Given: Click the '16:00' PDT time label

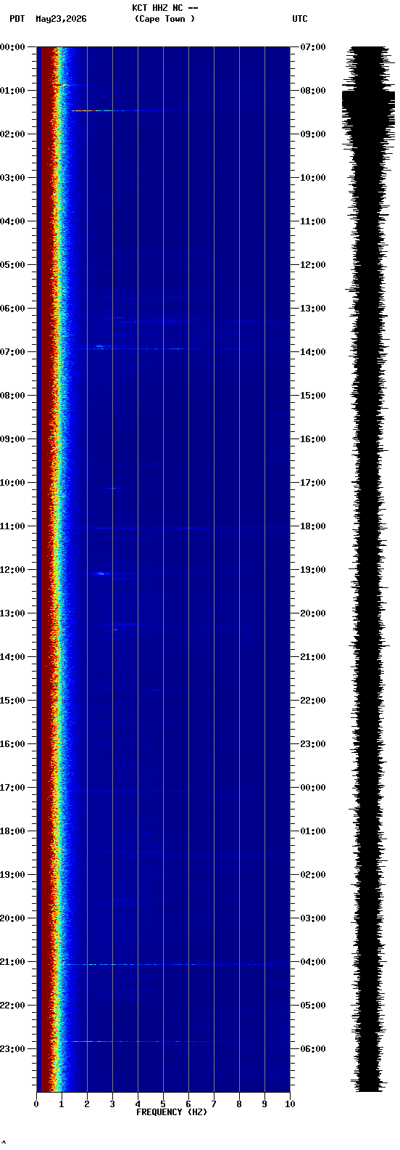Looking at the screenshot, I should click(12, 744).
